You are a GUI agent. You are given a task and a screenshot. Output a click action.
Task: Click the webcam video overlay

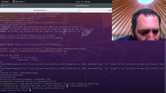tap(139, 20)
